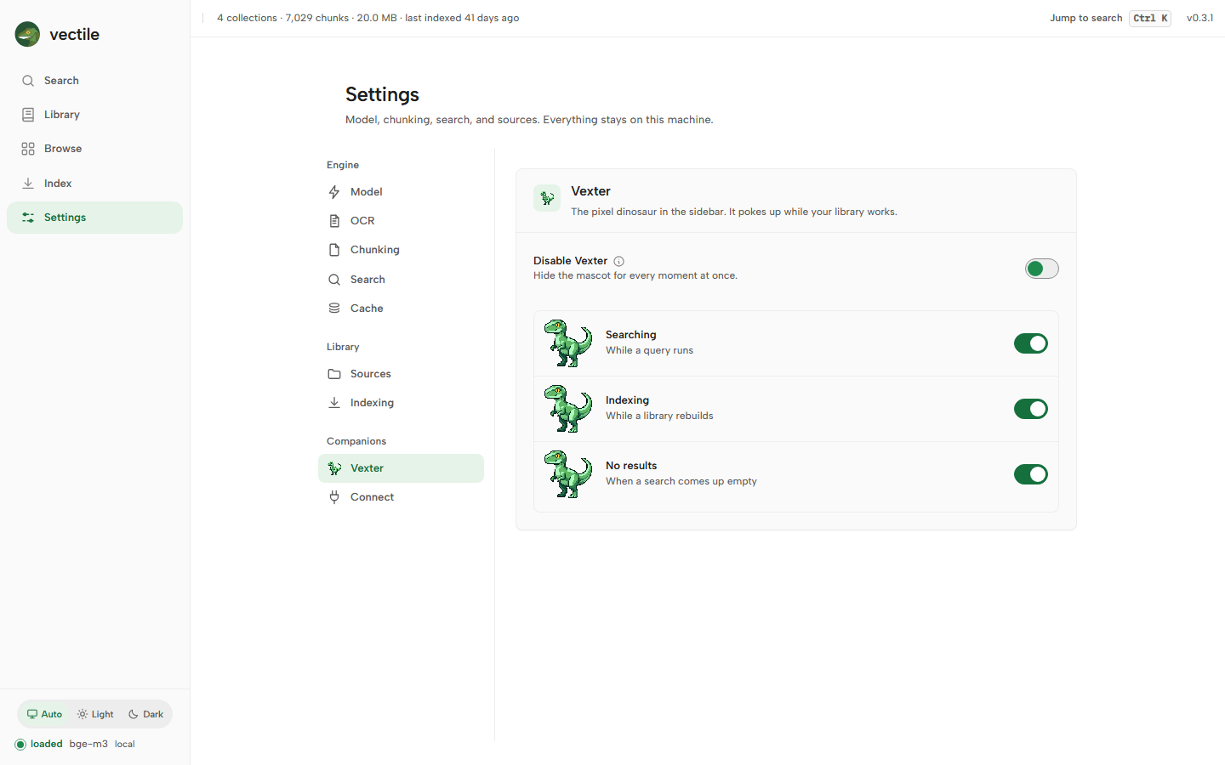Click the Ctrl K shortcut badge
The width and height of the screenshot is (1225, 765).
[x=1150, y=18]
